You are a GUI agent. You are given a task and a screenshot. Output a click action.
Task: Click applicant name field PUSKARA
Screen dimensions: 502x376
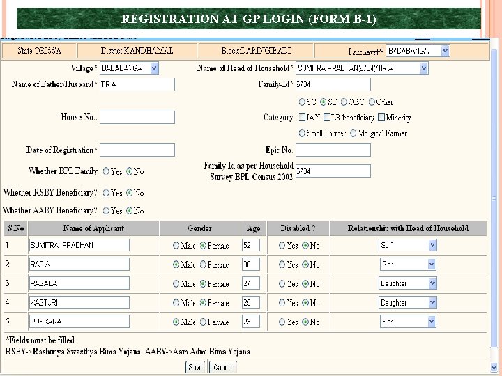[79, 322]
